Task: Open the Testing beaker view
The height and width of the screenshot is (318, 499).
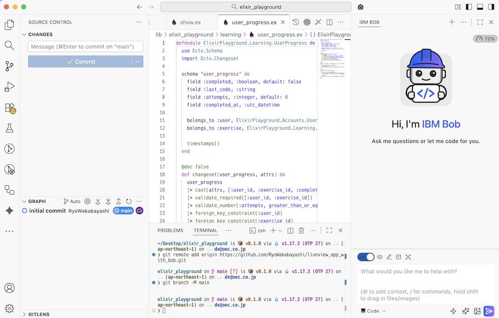Action: click(x=9, y=128)
